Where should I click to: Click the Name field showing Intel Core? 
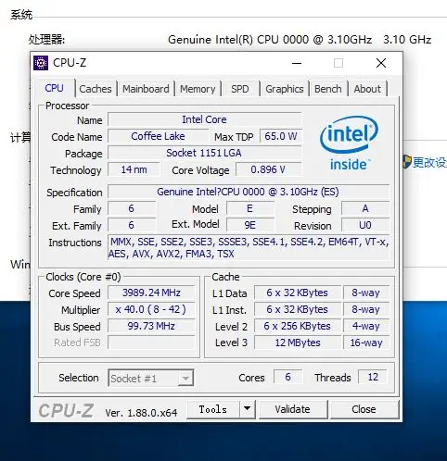click(x=204, y=119)
